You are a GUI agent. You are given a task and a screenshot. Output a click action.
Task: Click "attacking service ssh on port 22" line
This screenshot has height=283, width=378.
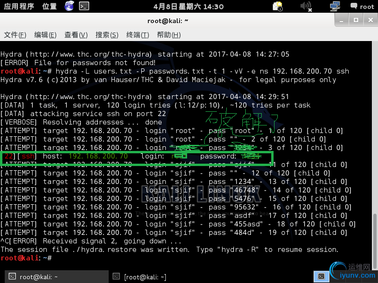[x=83, y=114]
